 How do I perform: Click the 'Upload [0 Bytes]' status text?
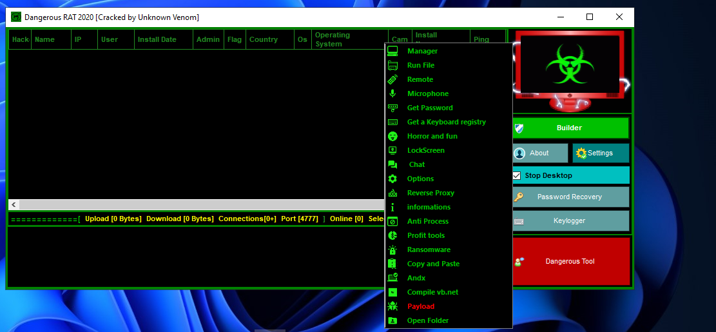click(x=113, y=219)
